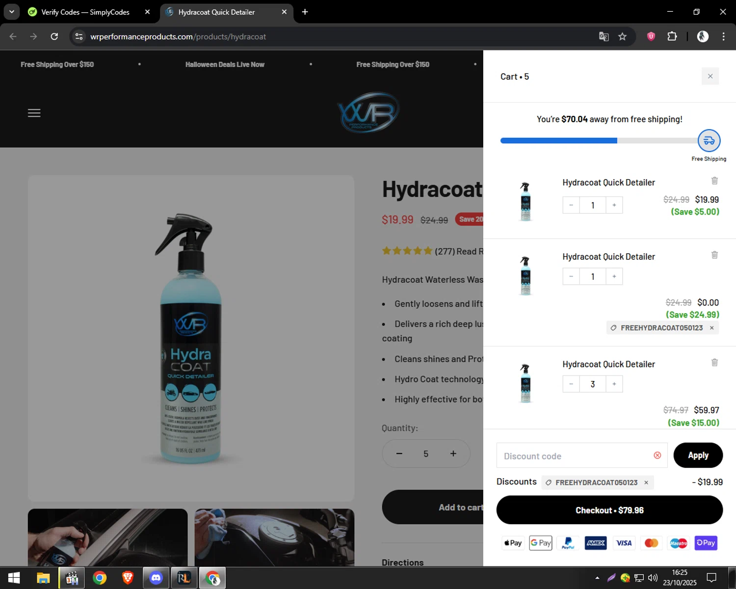Switch to the Verify Codes SimplyCodes tab

(86, 12)
